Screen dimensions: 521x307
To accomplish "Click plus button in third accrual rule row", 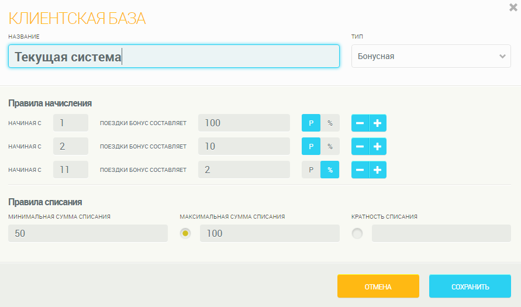I will pos(378,170).
